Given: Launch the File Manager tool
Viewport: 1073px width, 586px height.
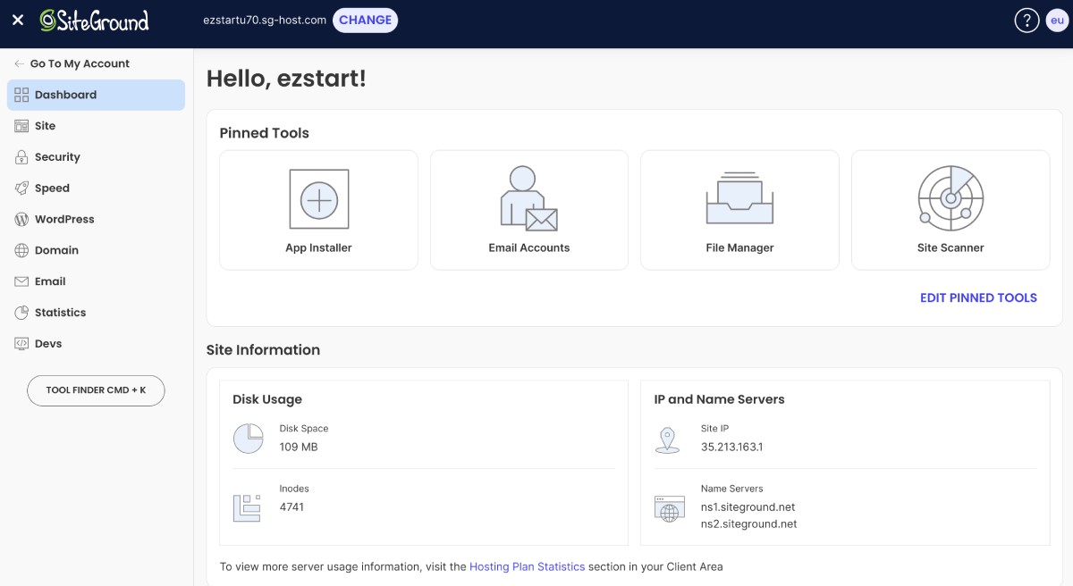Looking at the screenshot, I should pyautogui.click(x=739, y=209).
